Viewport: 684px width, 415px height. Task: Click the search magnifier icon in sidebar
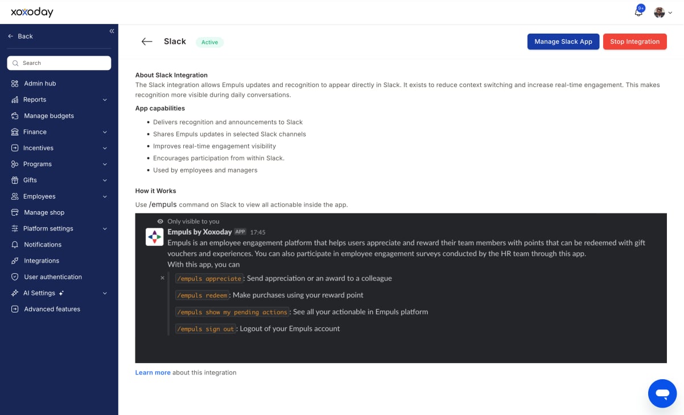click(x=16, y=63)
